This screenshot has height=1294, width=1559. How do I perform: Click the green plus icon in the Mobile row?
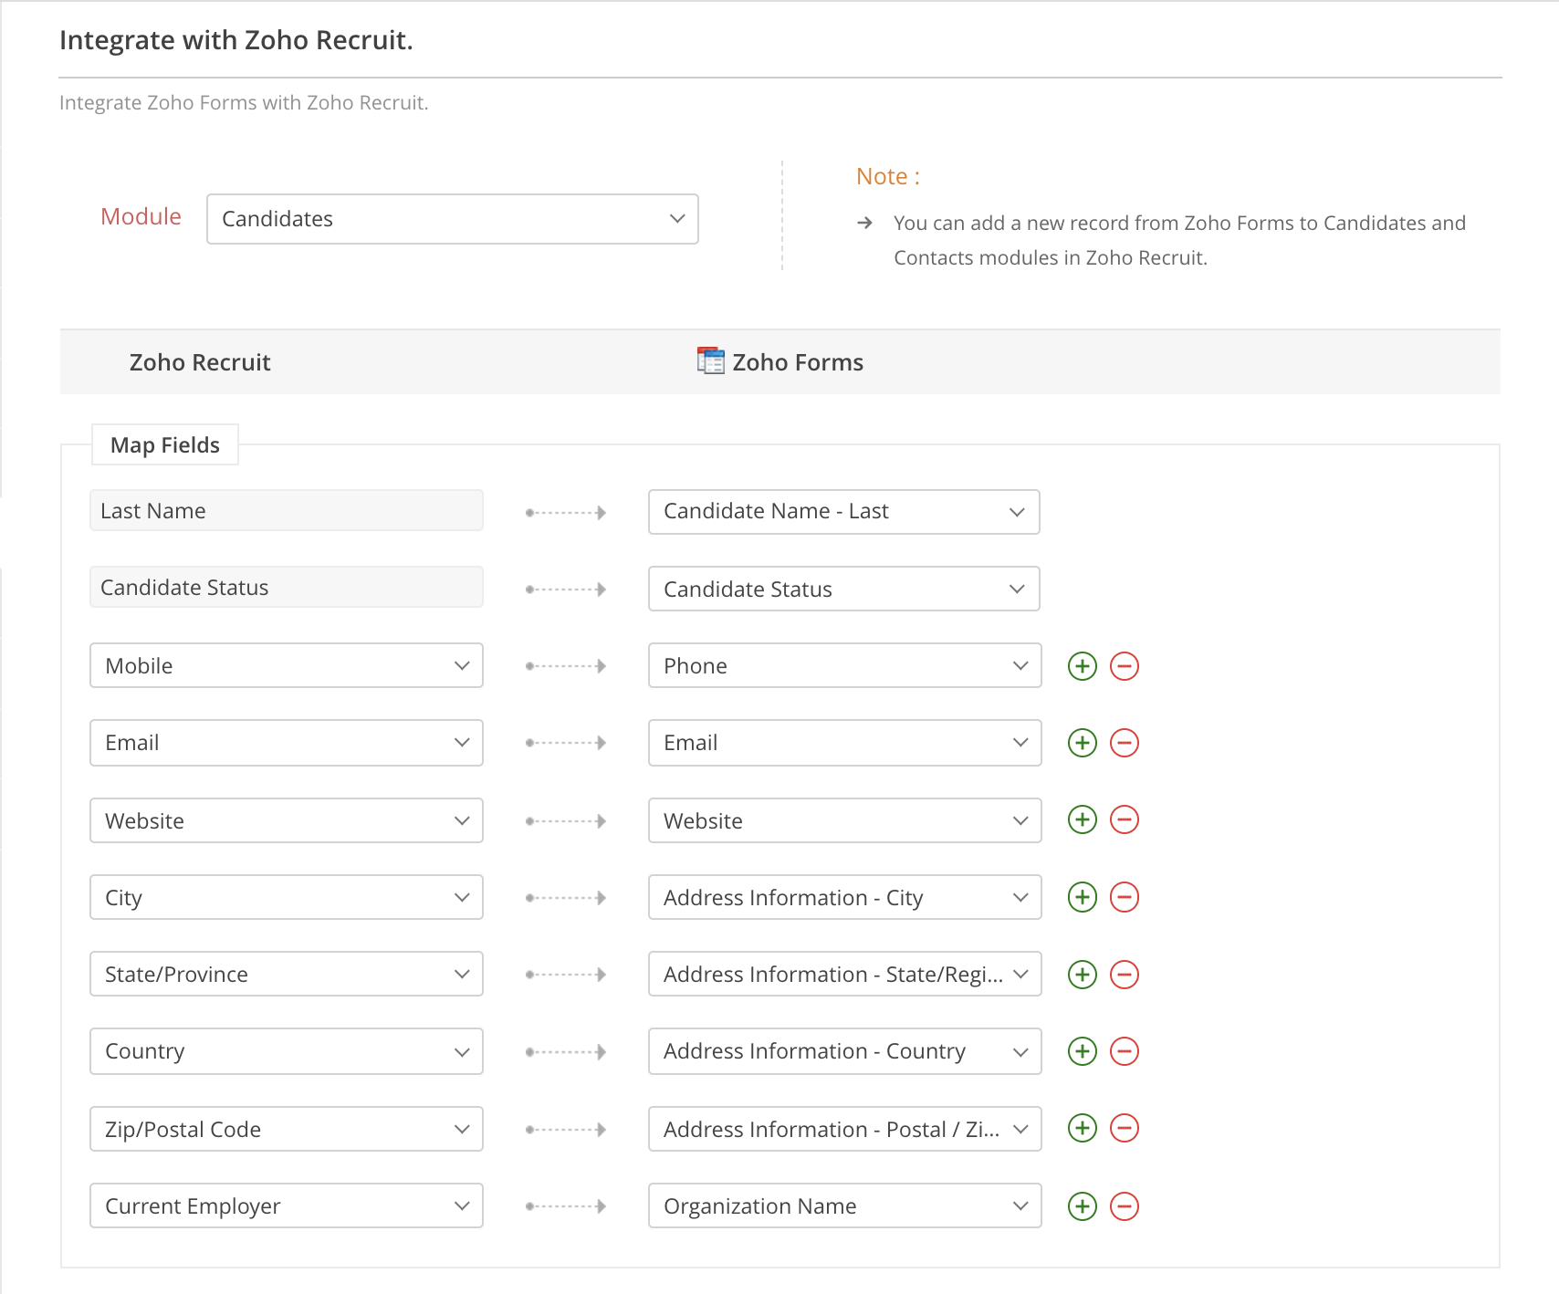click(1082, 666)
